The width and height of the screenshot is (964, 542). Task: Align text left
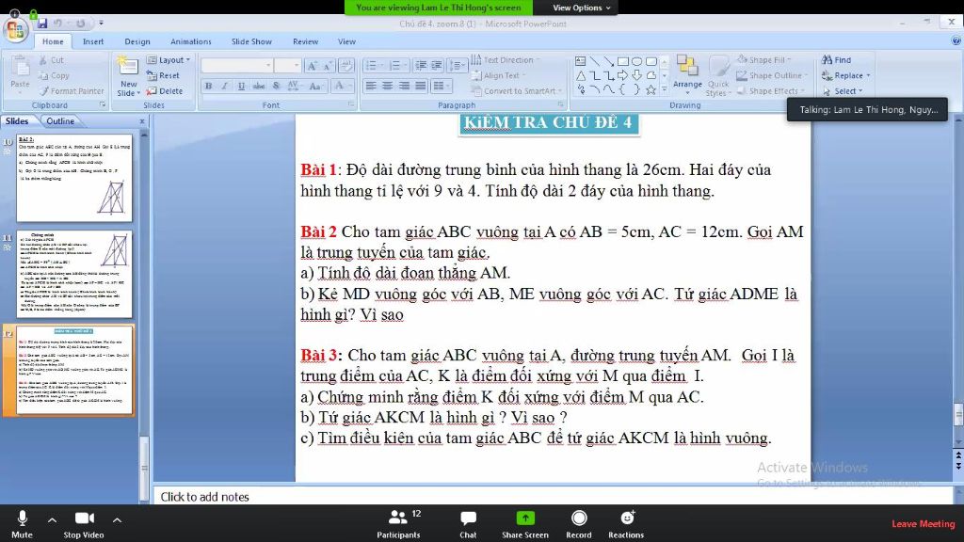pos(371,86)
